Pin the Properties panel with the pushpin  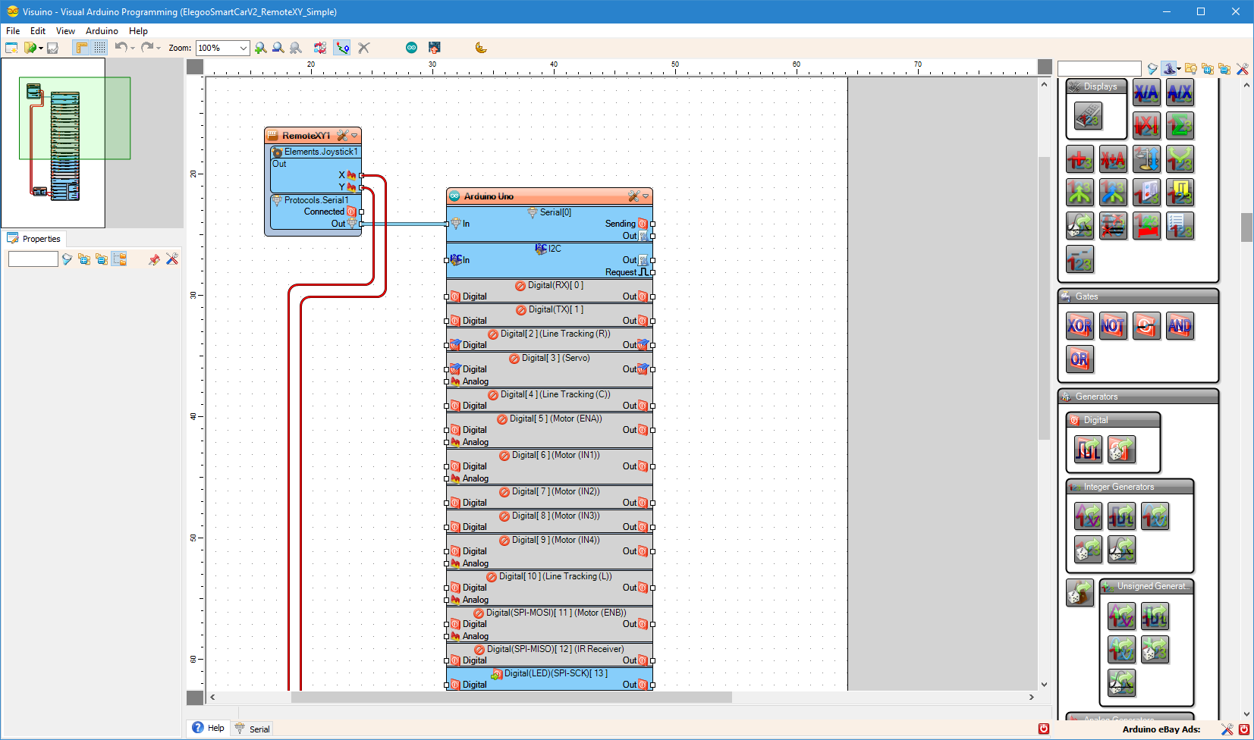tap(154, 259)
